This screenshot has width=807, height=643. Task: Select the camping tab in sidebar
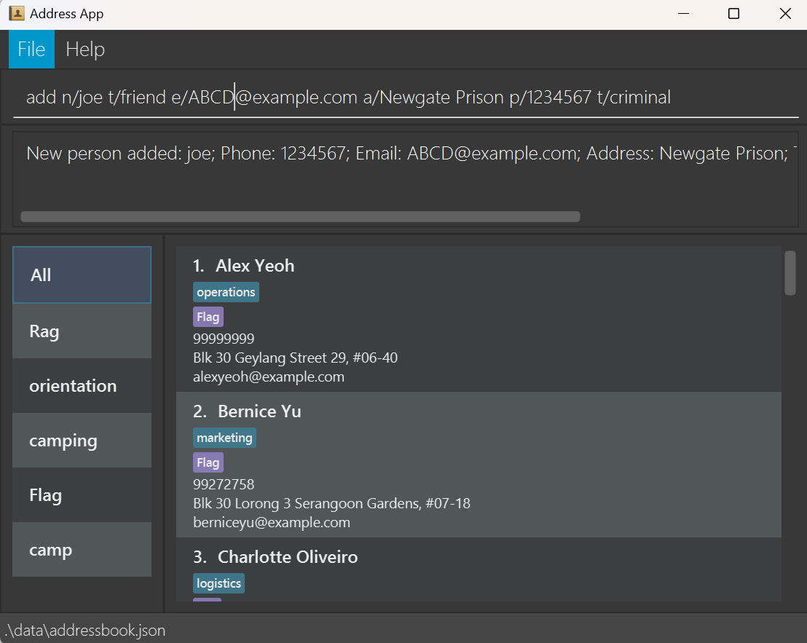[x=82, y=441]
